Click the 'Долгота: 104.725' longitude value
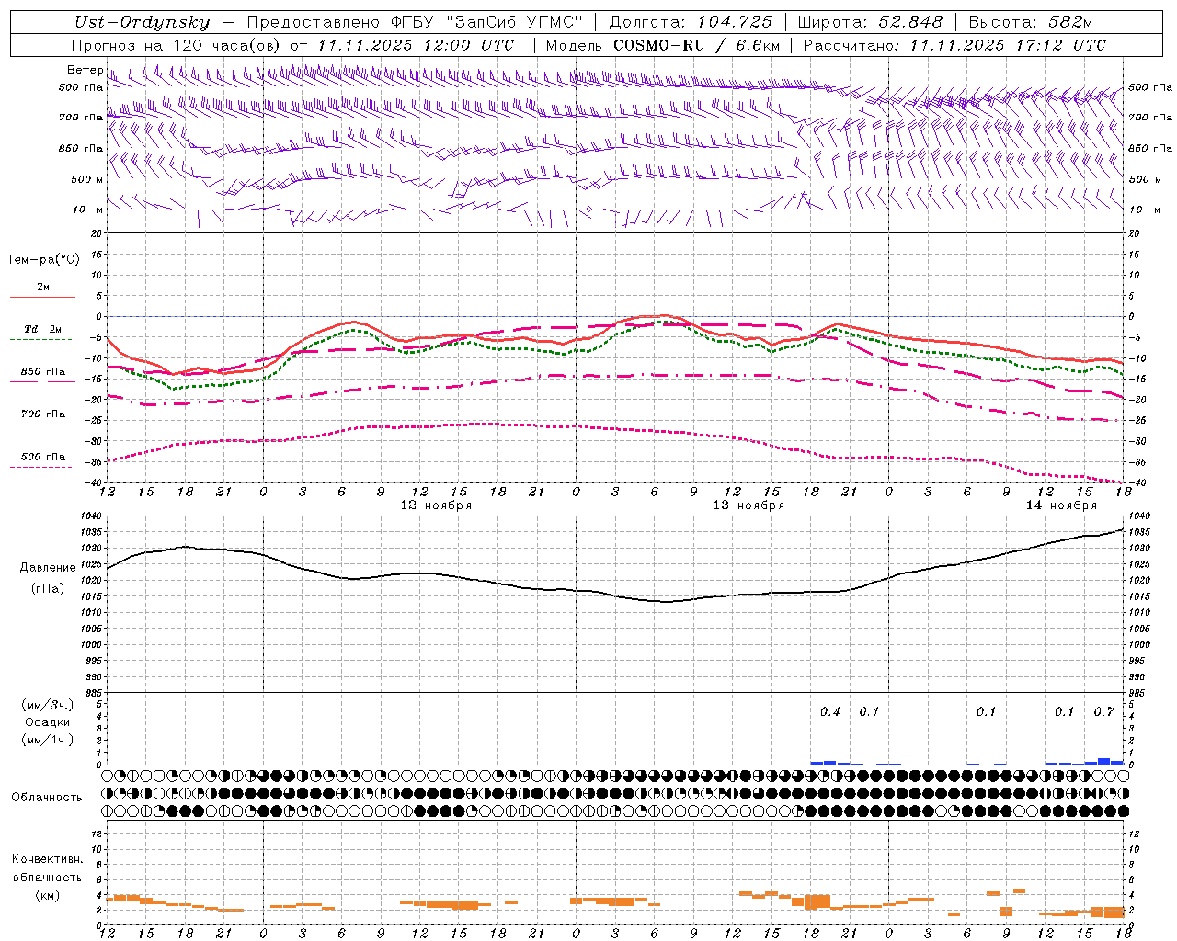The width and height of the screenshot is (1177, 941). [691, 22]
